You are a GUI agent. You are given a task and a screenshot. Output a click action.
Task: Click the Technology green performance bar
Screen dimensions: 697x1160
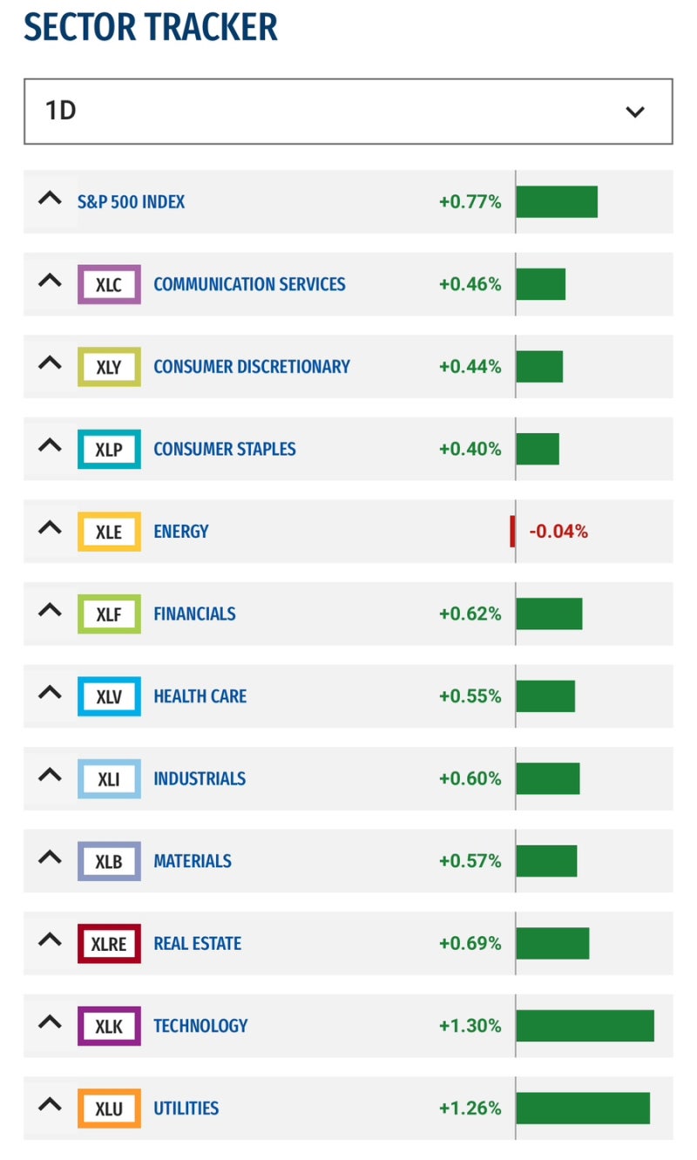click(x=585, y=1026)
